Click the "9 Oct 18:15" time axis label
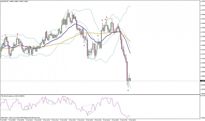The height and width of the screenshot is (121, 205). pyautogui.click(x=132, y=120)
